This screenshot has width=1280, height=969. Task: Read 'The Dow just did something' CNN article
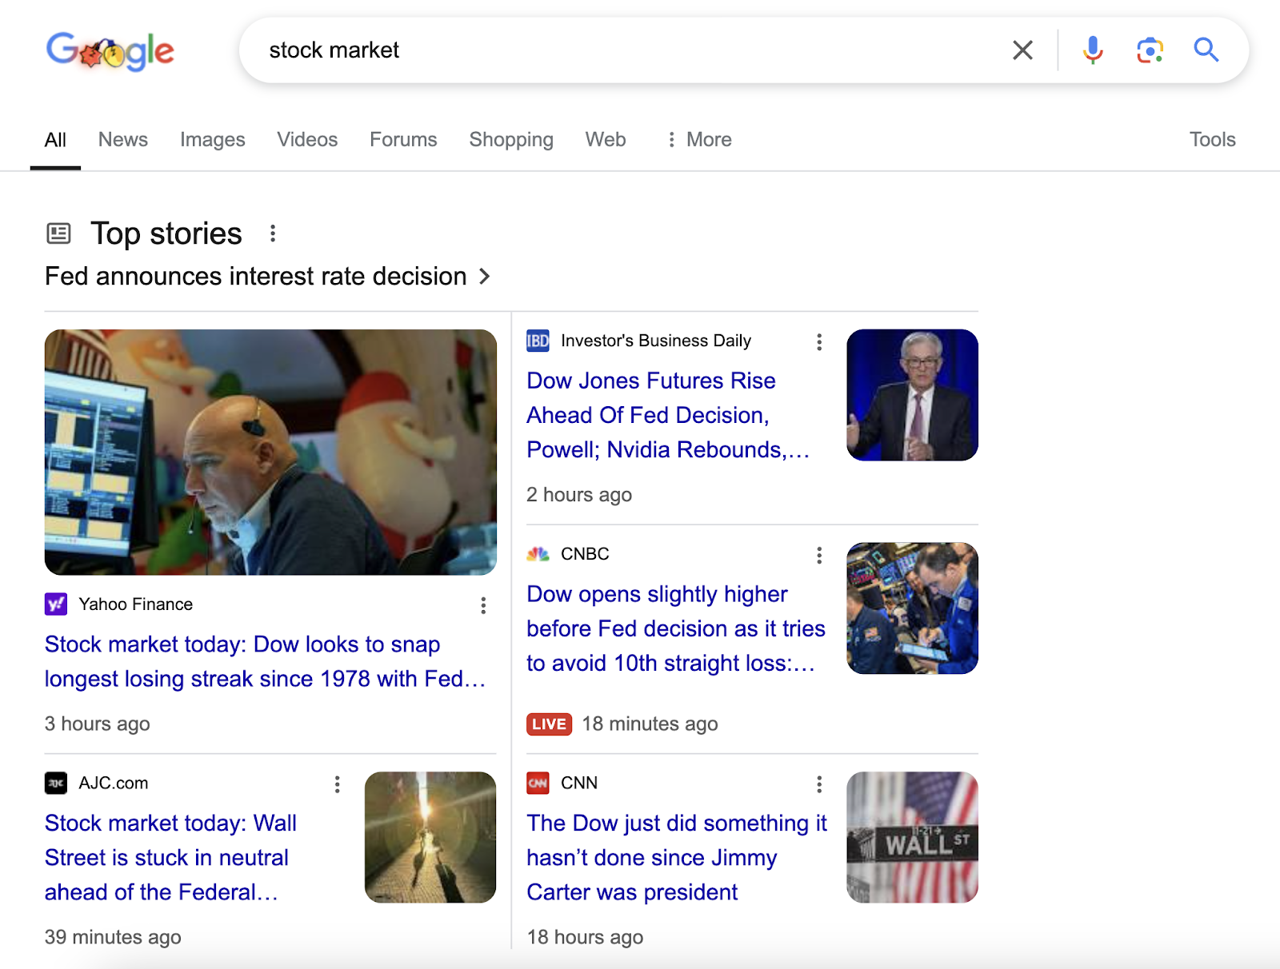[677, 857]
